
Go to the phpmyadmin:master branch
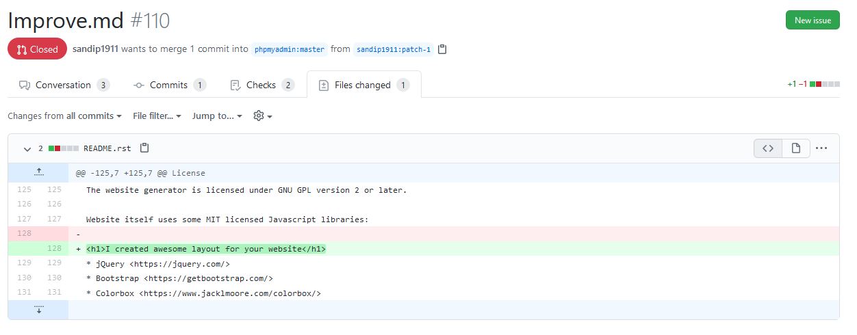(290, 49)
